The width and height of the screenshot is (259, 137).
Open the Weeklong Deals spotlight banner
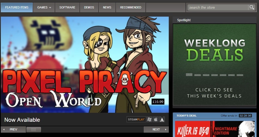click(214, 65)
